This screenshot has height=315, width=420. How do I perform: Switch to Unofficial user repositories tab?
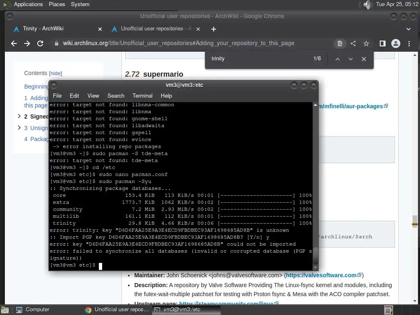click(x=156, y=29)
